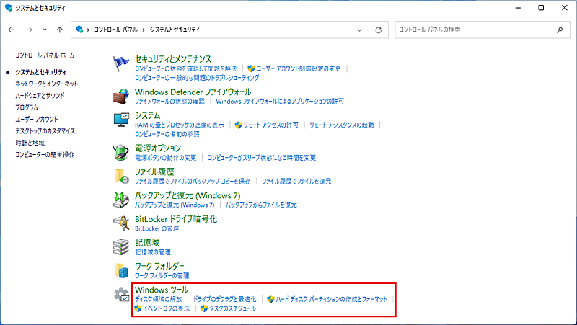Click ディスク領域の解放
577x325 pixels.
click(159, 299)
